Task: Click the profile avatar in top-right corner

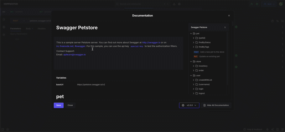Action: (x=281, y=4)
